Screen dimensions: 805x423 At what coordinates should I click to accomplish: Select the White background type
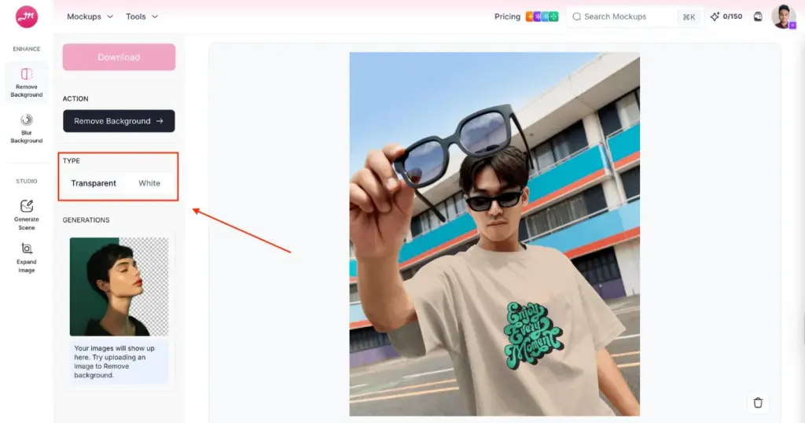[149, 183]
